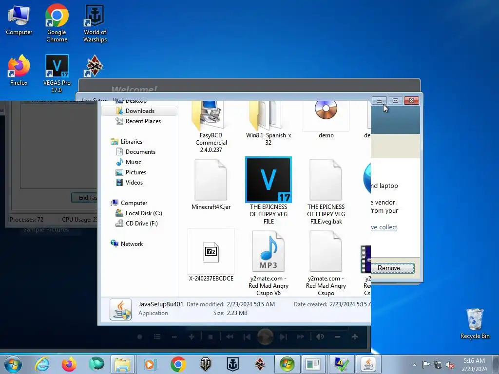Image resolution: width=499 pixels, height=374 pixels.
Task: Go to previous track in media player
Action: 247,337
